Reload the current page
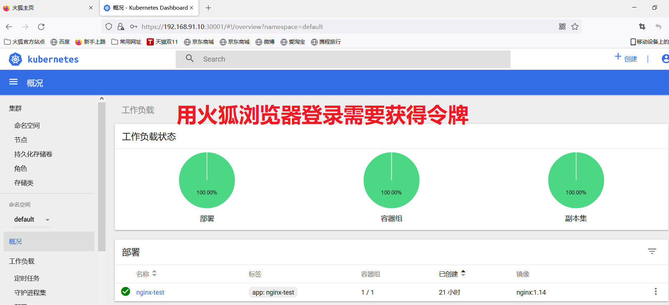The image size is (669, 305). pos(41,27)
